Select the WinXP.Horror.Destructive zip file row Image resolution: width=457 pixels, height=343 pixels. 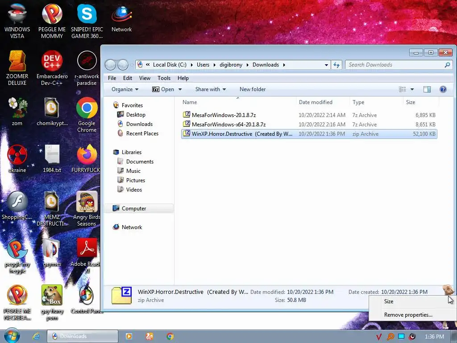click(x=309, y=134)
